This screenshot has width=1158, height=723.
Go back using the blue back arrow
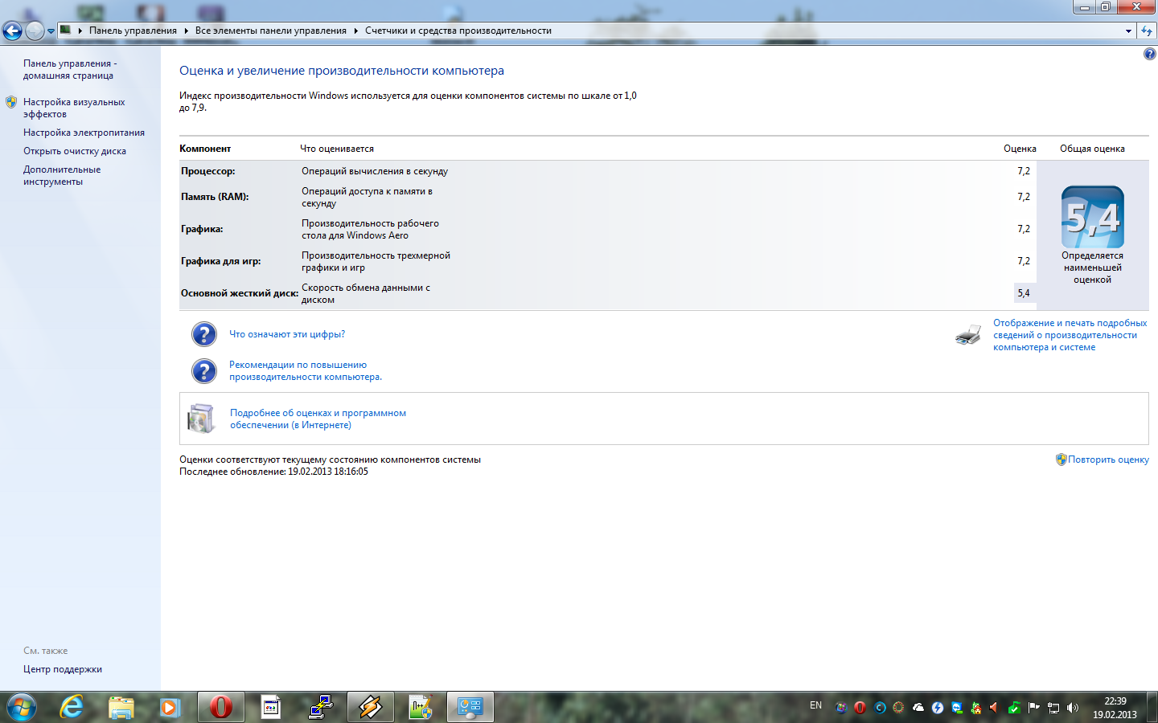(12, 31)
